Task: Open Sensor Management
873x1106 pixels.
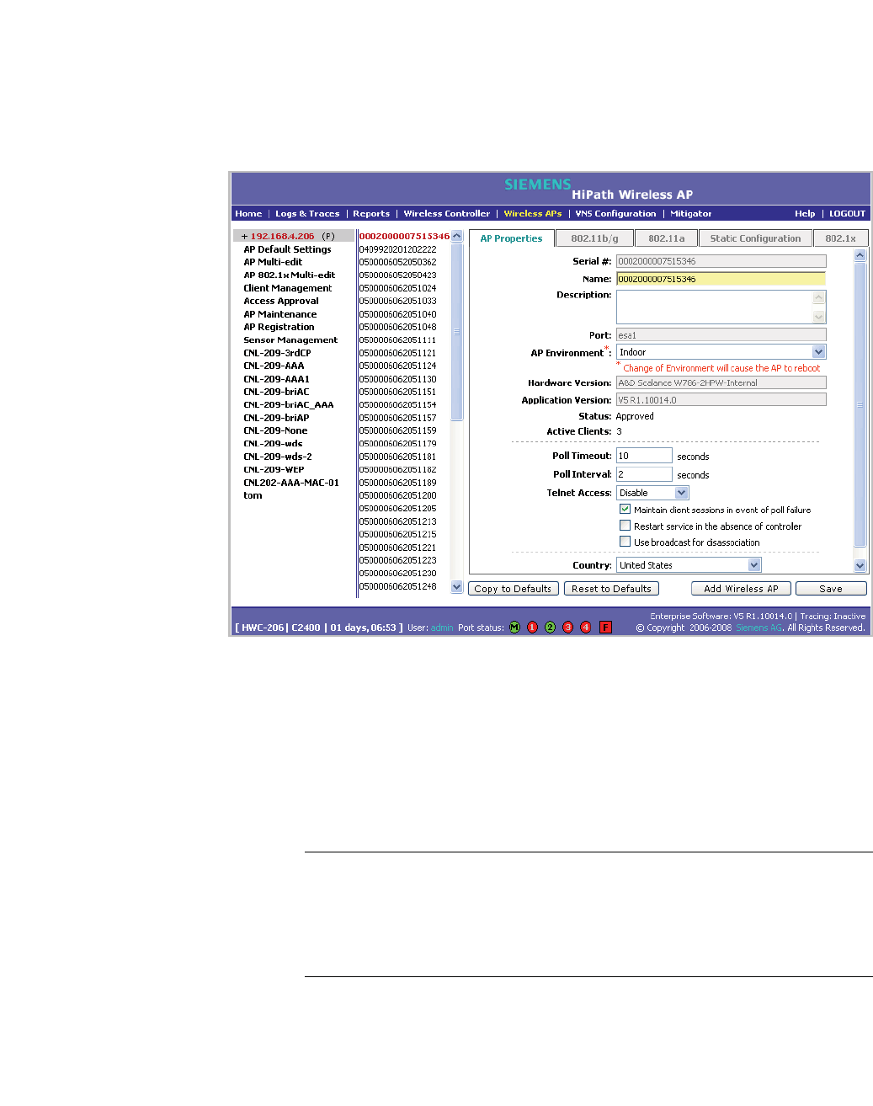Action: (290, 340)
